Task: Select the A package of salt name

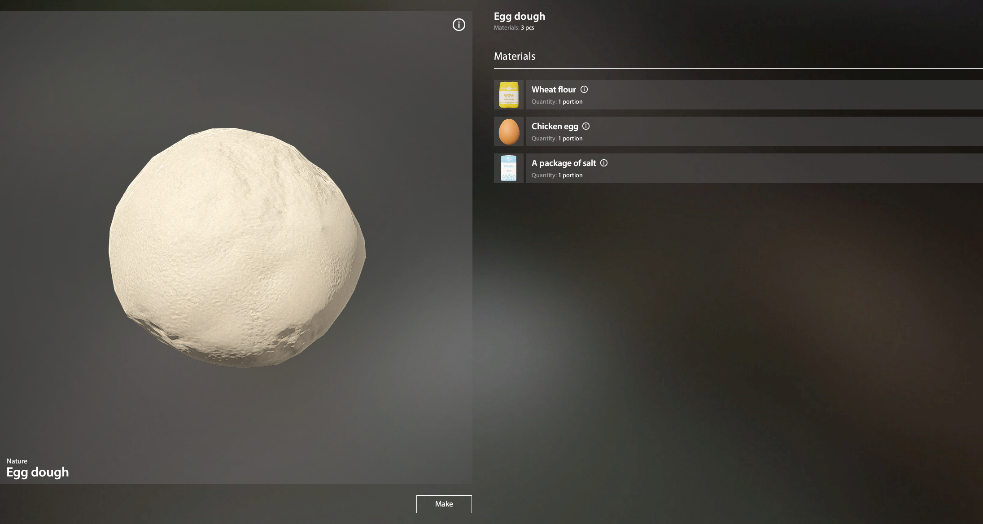Action: point(564,163)
